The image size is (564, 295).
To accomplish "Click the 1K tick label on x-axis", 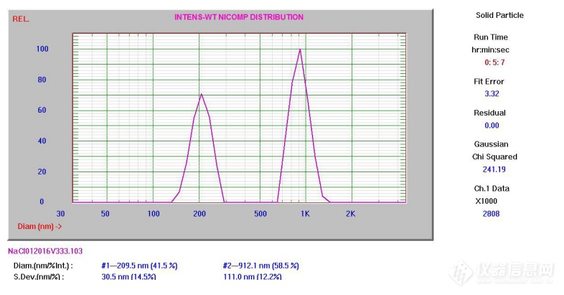I will [x=305, y=214].
